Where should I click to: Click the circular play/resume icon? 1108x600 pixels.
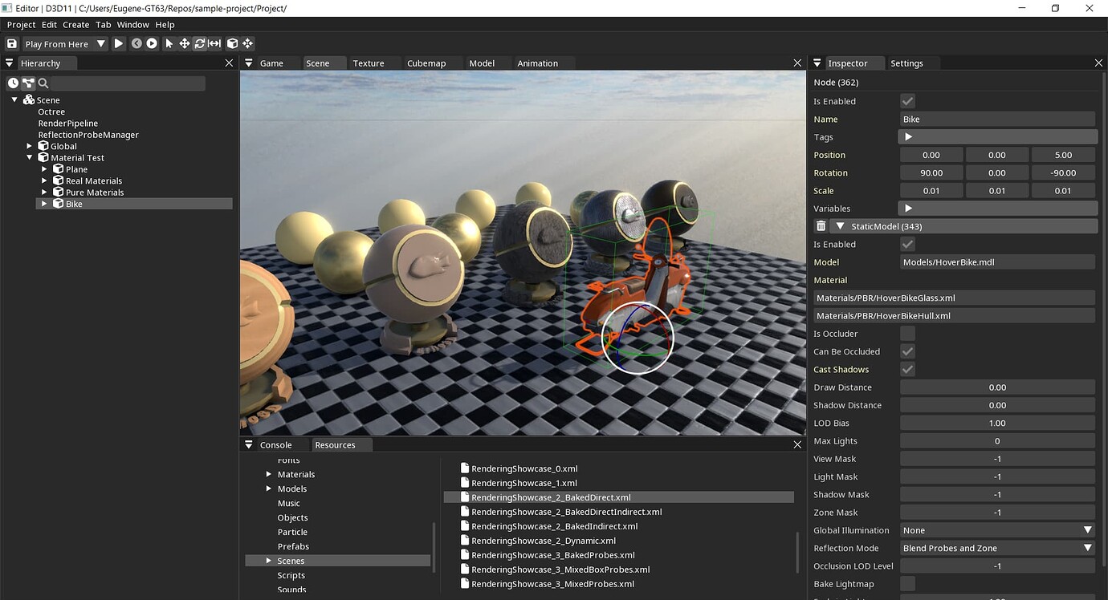tap(152, 44)
